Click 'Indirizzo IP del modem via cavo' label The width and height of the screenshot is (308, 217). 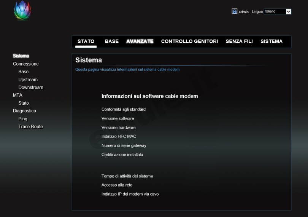[x=130, y=194]
